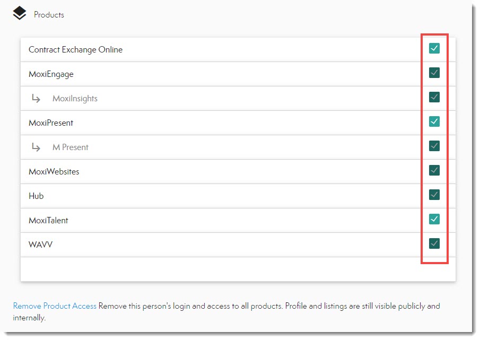Select the MoxiEngage product name
The height and width of the screenshot is (340, 480).
51,74
